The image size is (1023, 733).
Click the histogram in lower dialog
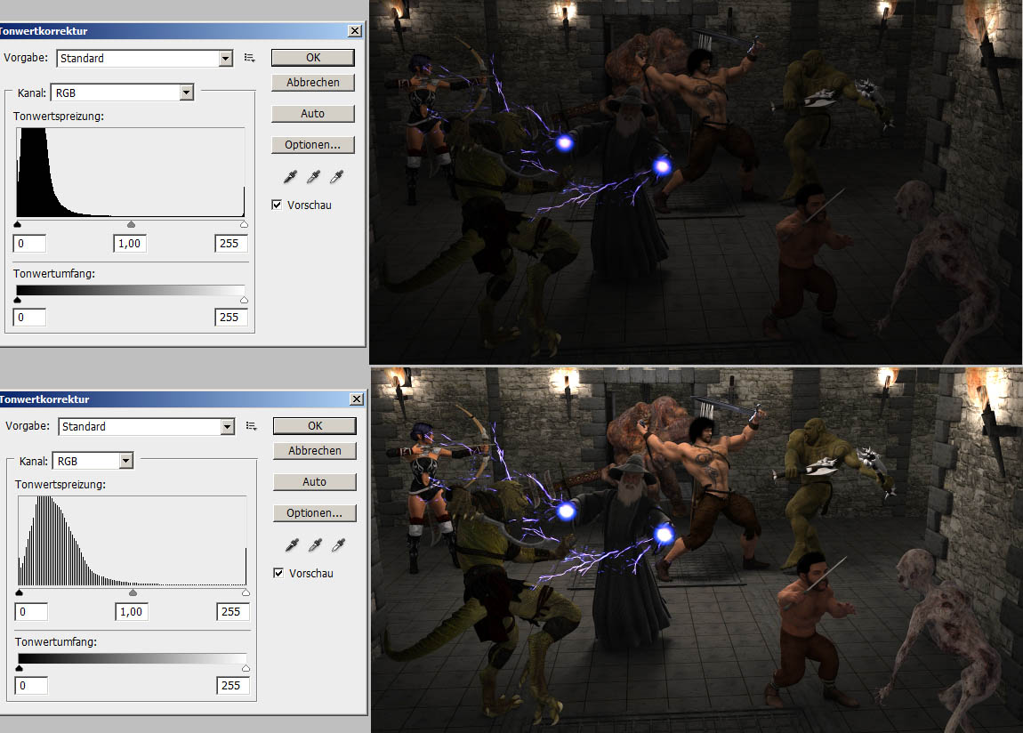pos(133,541)
